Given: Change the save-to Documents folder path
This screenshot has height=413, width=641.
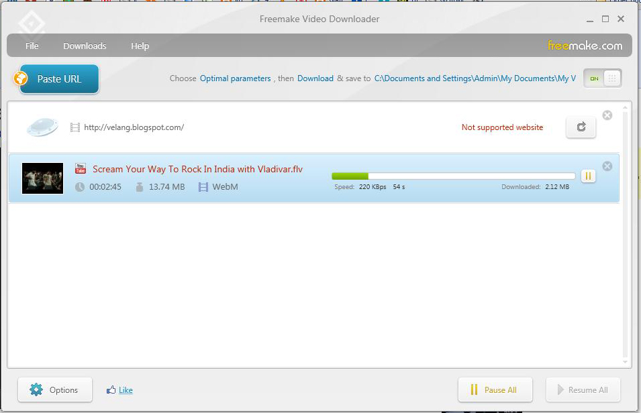Looking at the screenshot, I should (x=475, y=78).
